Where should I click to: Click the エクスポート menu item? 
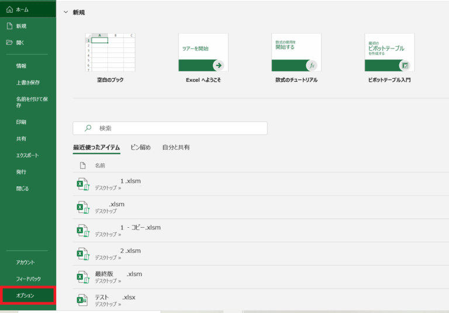[27, 155]
